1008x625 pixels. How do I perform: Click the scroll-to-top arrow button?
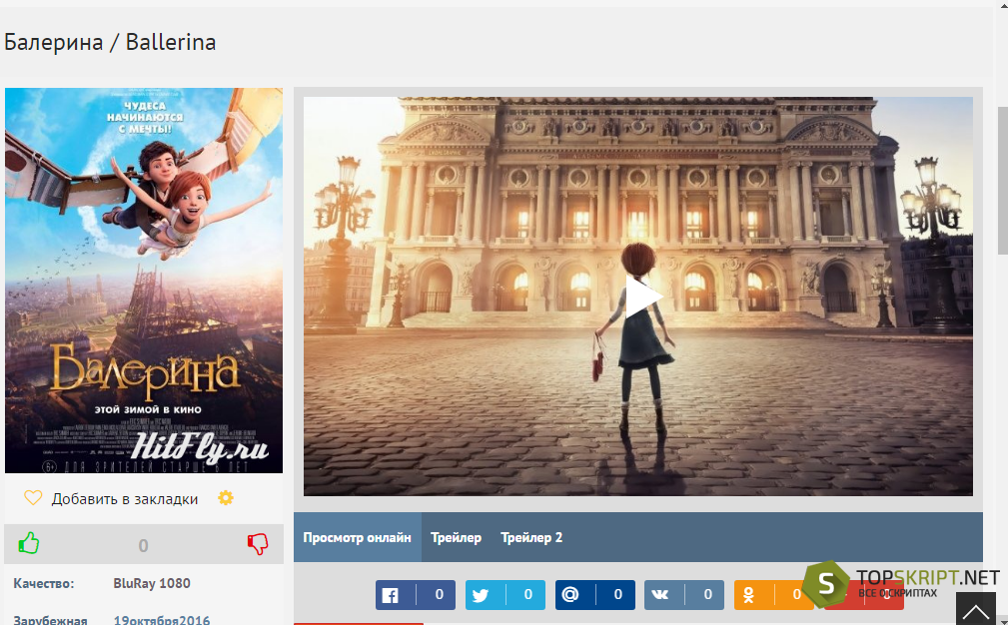(976, 610)
